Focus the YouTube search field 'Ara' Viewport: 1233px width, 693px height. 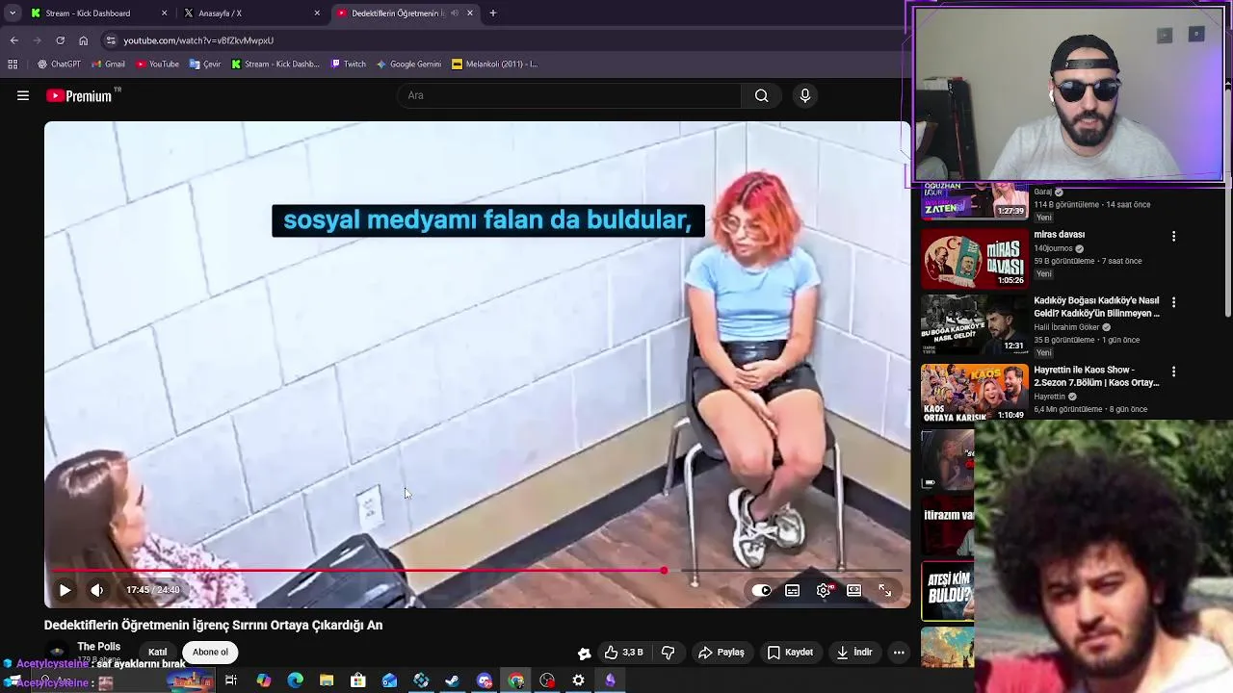(x=568, y=95)
